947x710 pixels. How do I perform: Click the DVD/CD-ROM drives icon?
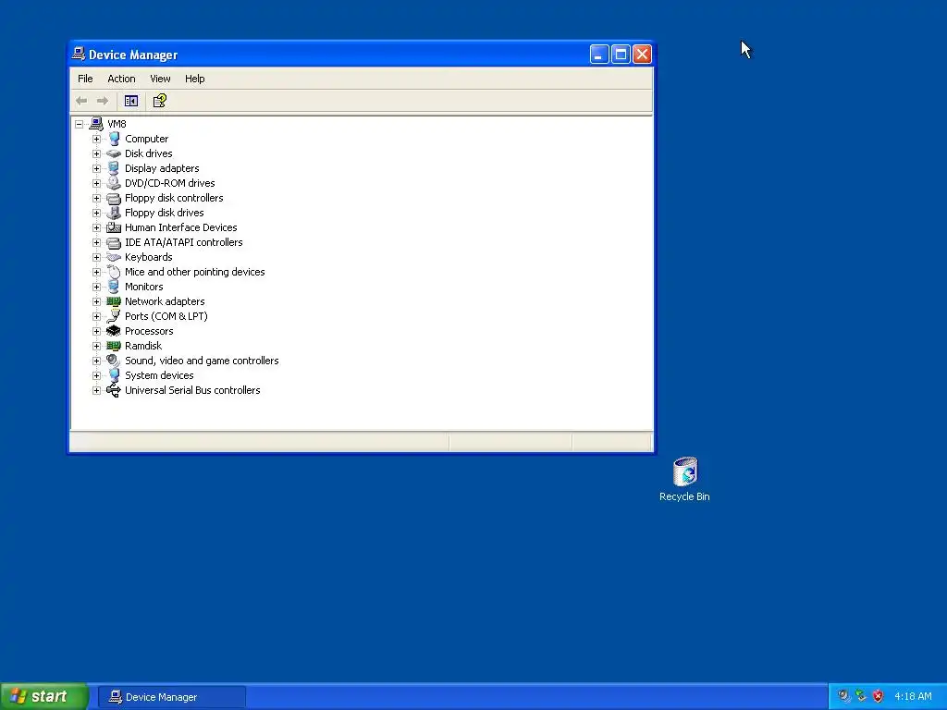point(114,183)
